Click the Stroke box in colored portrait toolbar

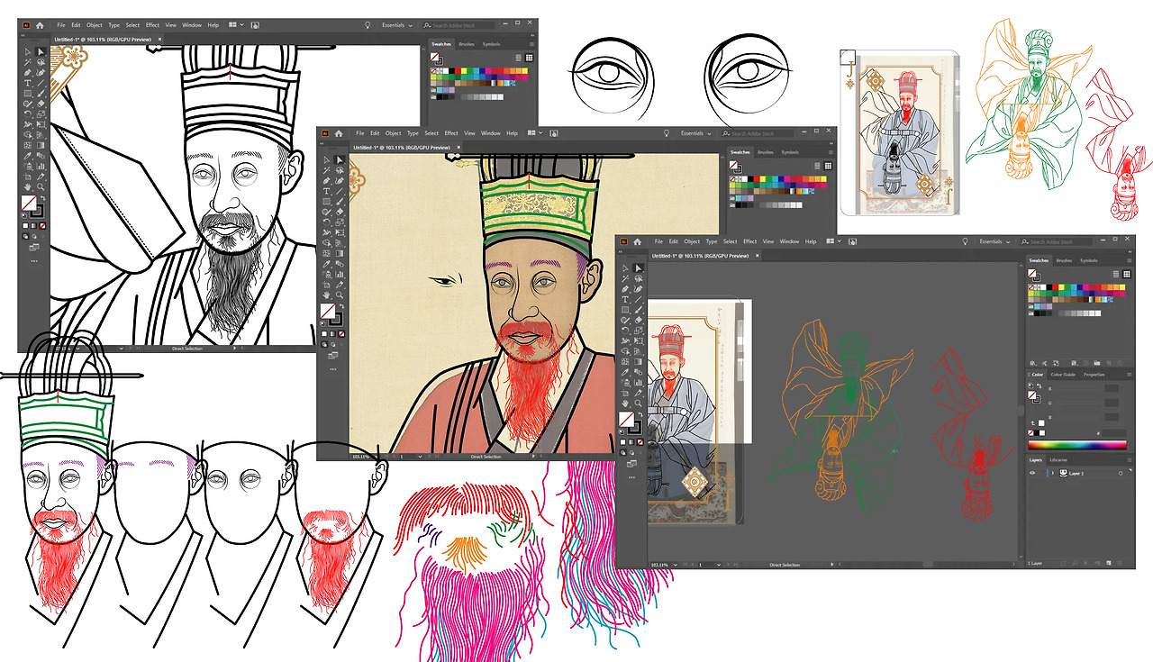[334, 318]
